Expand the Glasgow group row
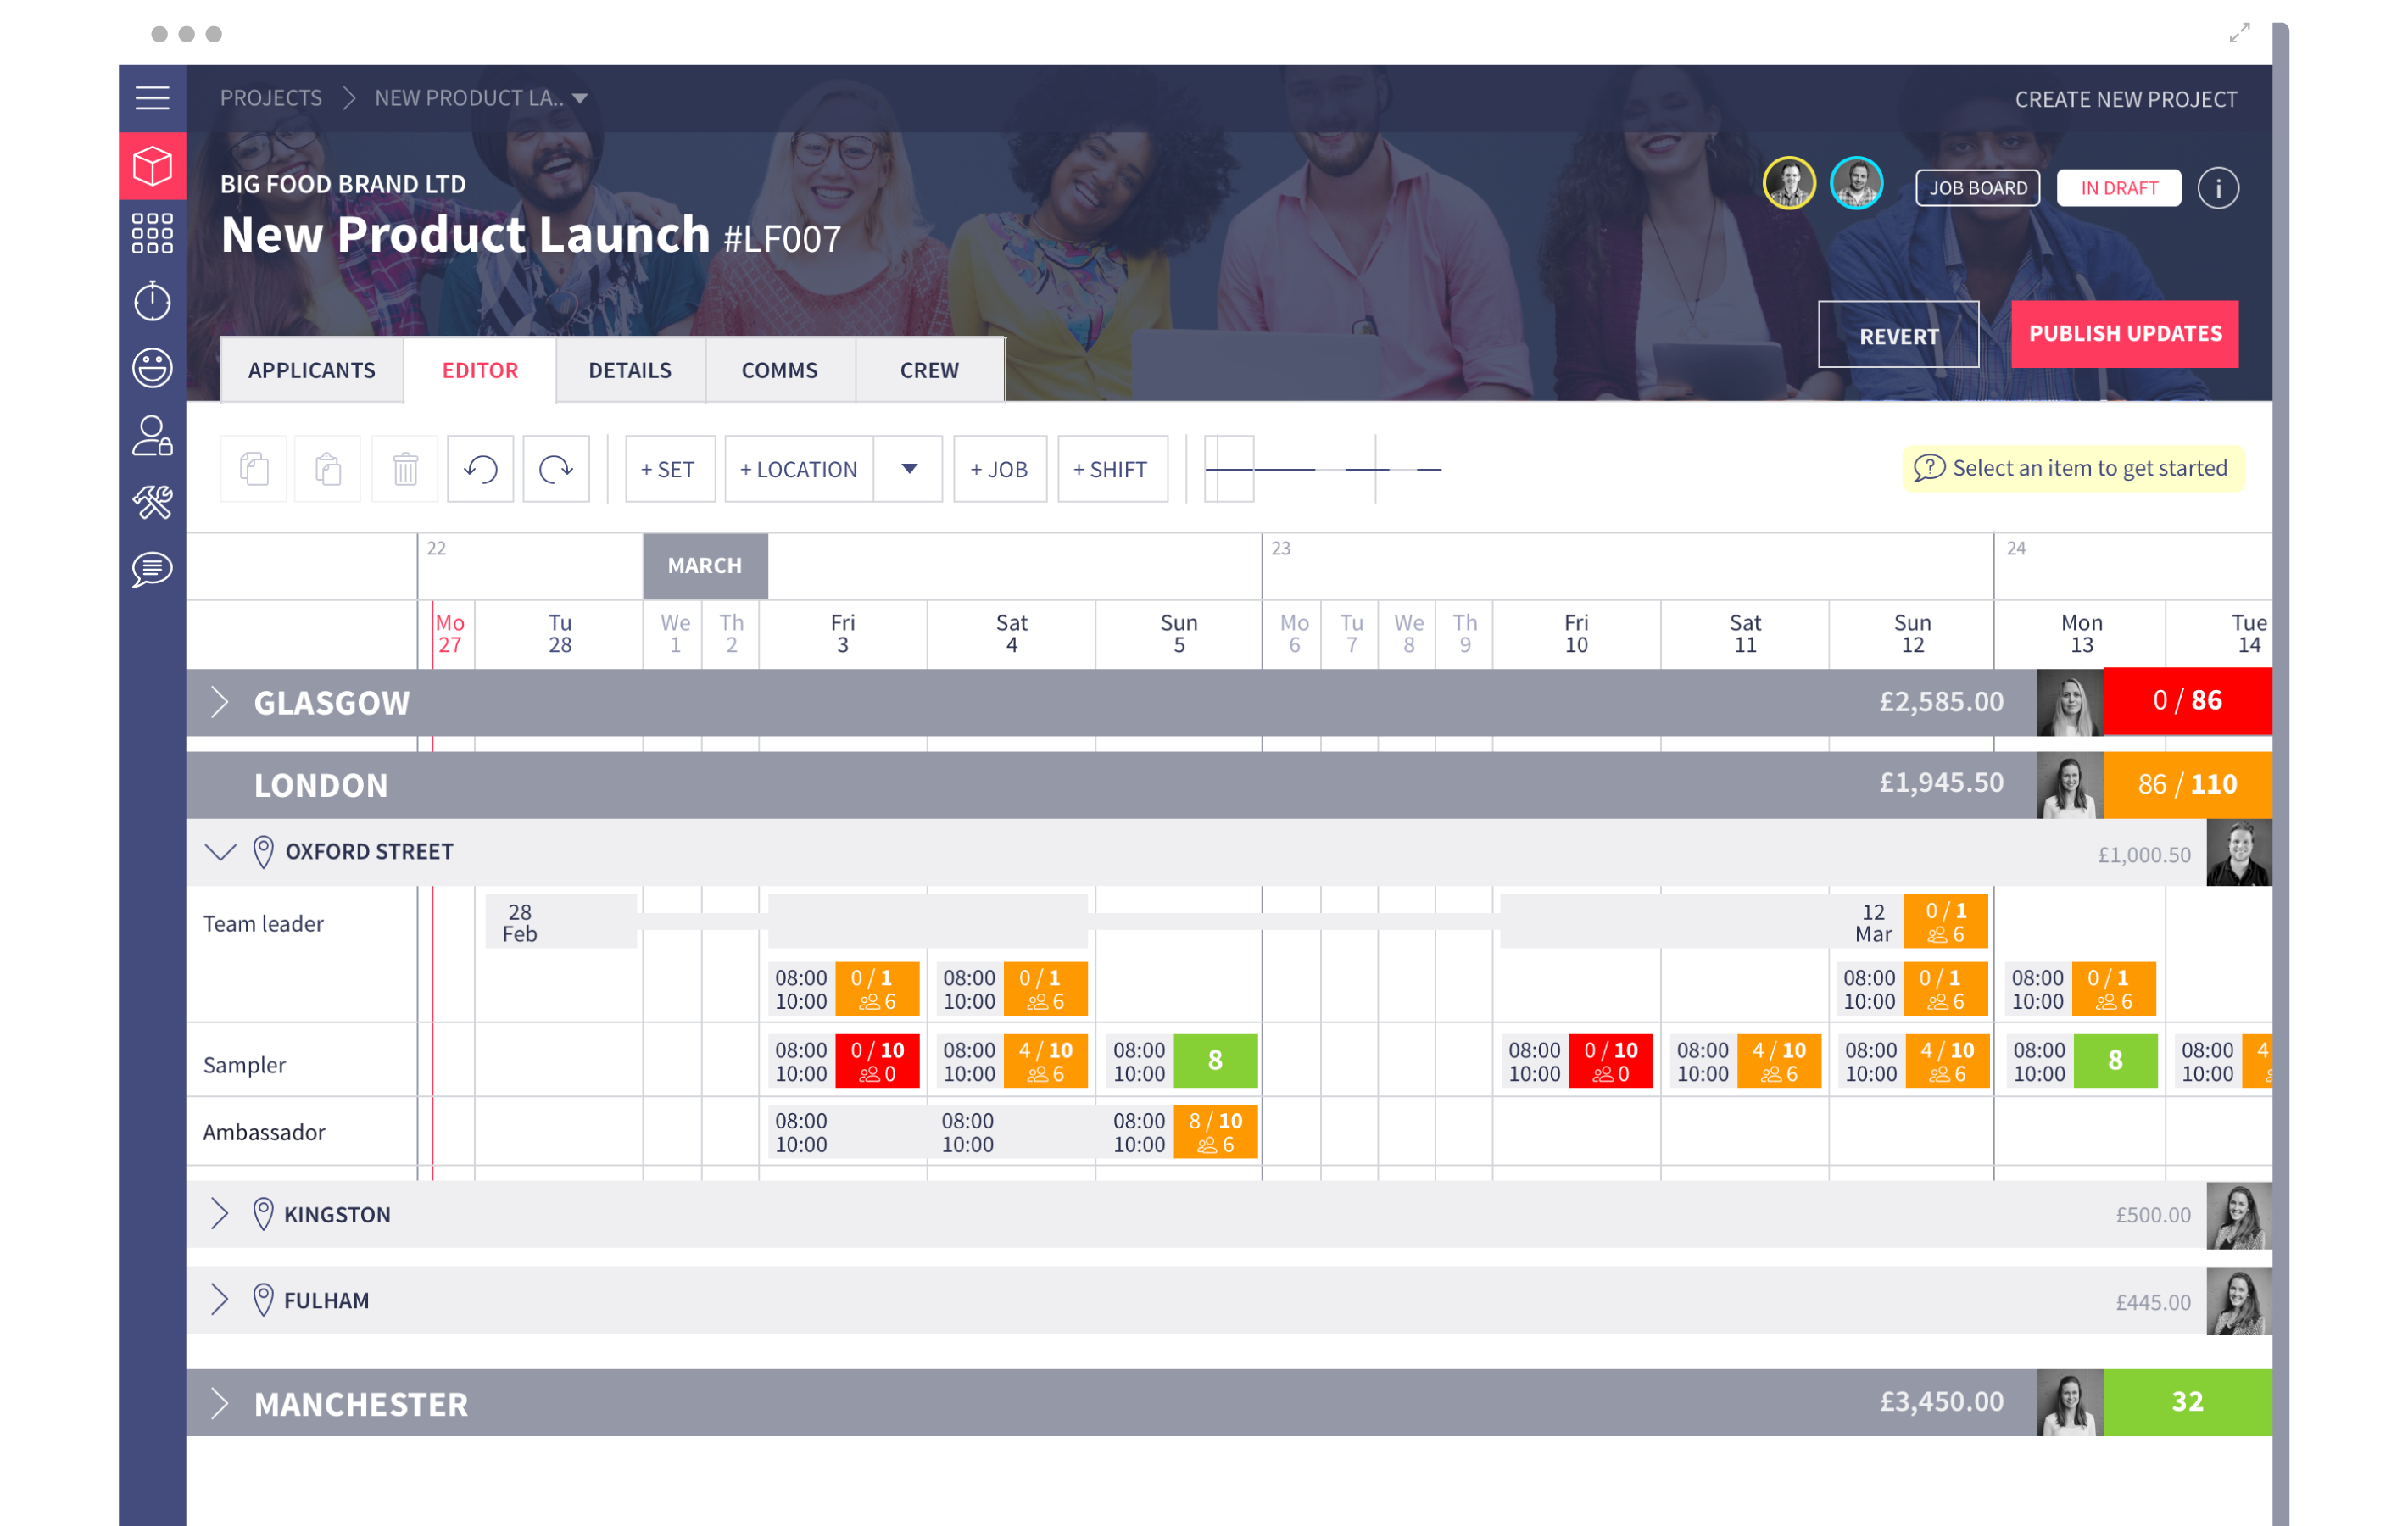2408x1526 pixels. (220, 702)
